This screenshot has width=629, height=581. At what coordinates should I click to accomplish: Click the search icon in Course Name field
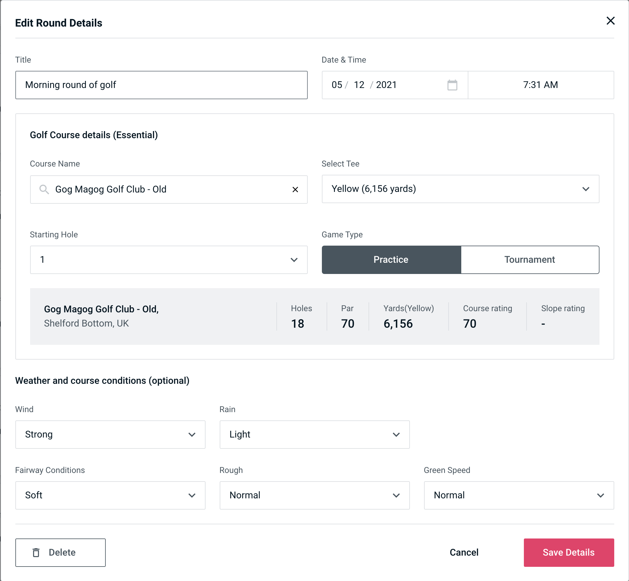tap(44, 190)
